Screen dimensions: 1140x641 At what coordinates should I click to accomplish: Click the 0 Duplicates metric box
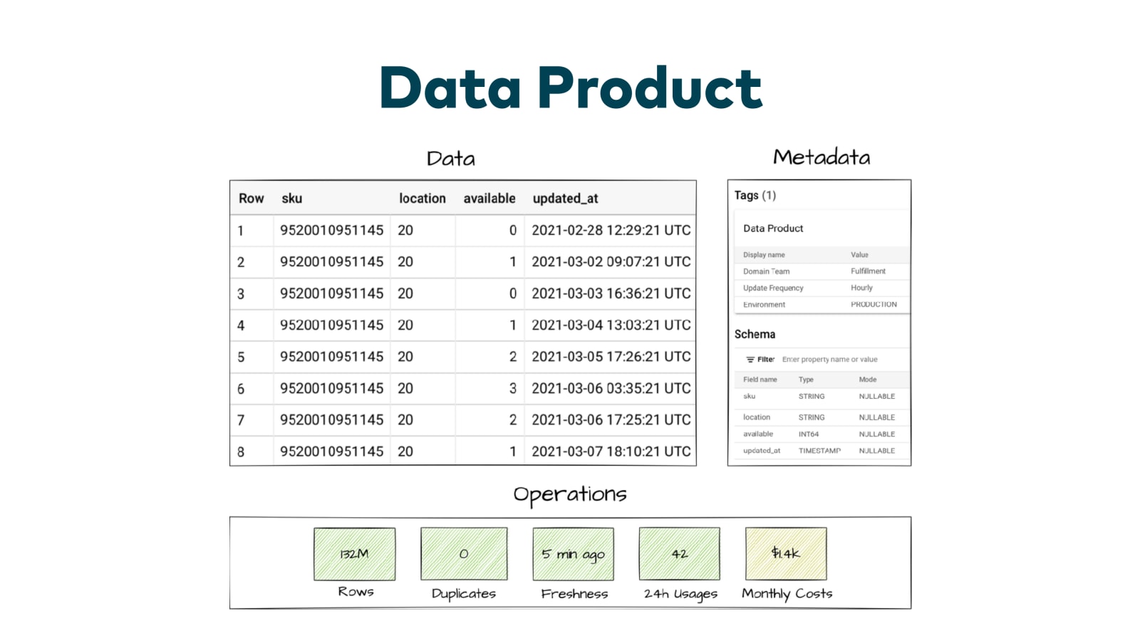coord(464,554)
